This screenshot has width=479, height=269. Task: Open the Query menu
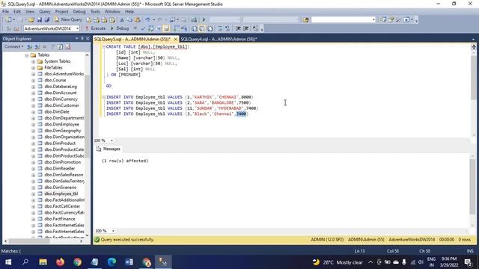pos(45,12)
